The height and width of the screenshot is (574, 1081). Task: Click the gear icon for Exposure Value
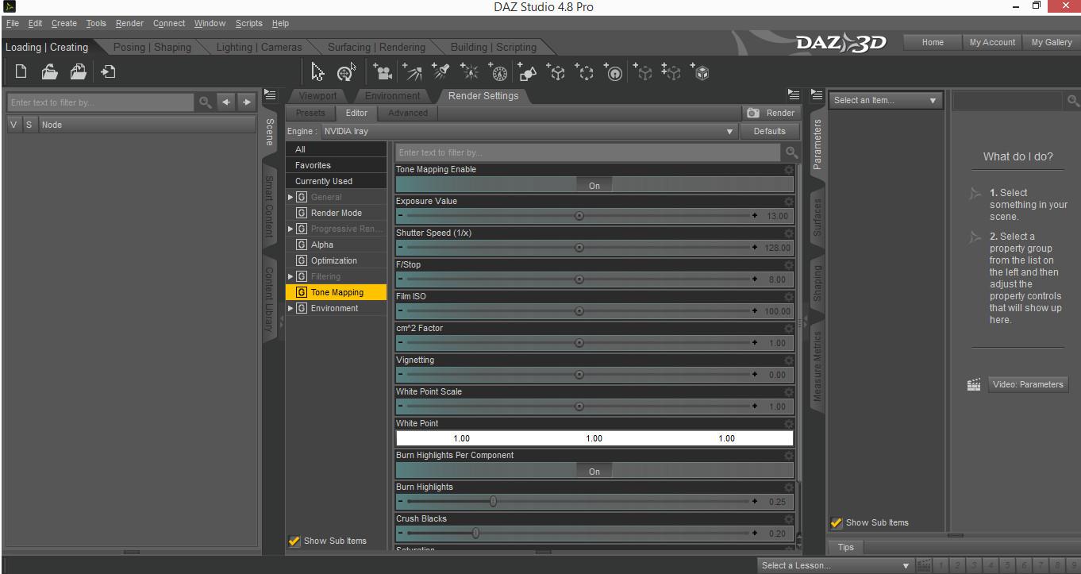pyautogui.click(x=788, y=202)
